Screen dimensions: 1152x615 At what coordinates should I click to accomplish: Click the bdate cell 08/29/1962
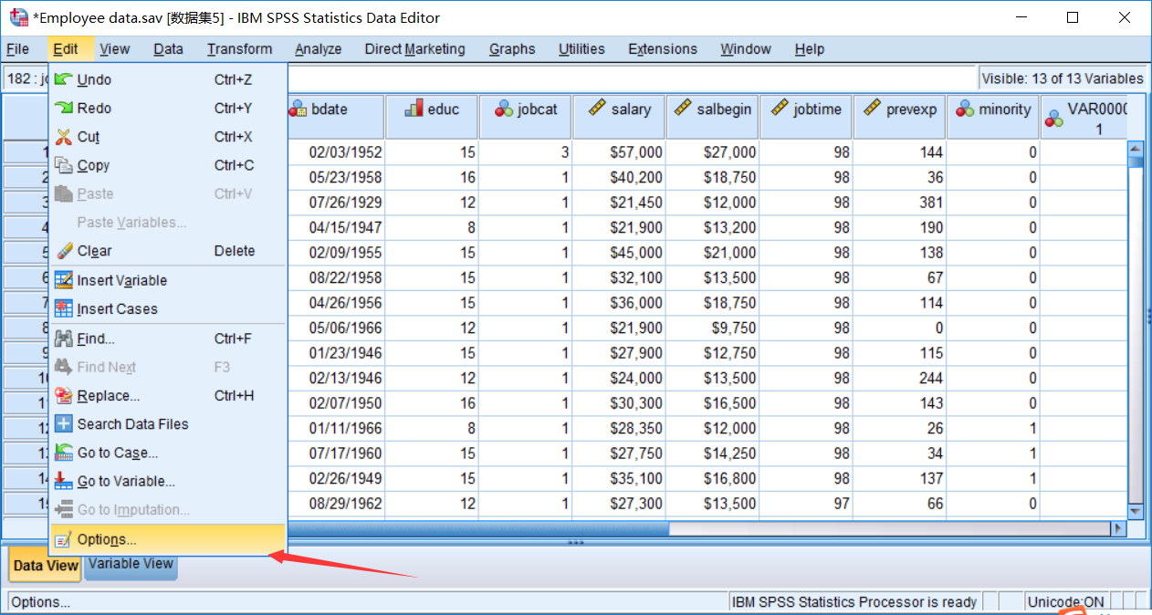335,504
